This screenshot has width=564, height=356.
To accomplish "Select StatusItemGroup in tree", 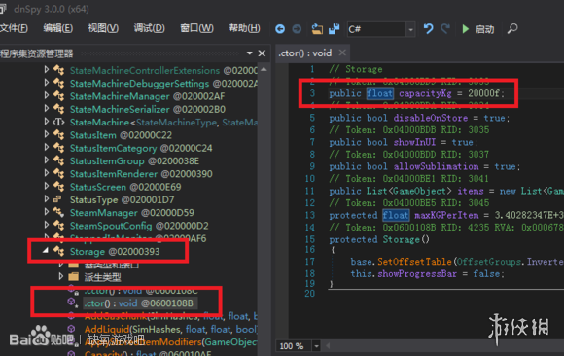I will pyautogui.click(x=134, y=161).
